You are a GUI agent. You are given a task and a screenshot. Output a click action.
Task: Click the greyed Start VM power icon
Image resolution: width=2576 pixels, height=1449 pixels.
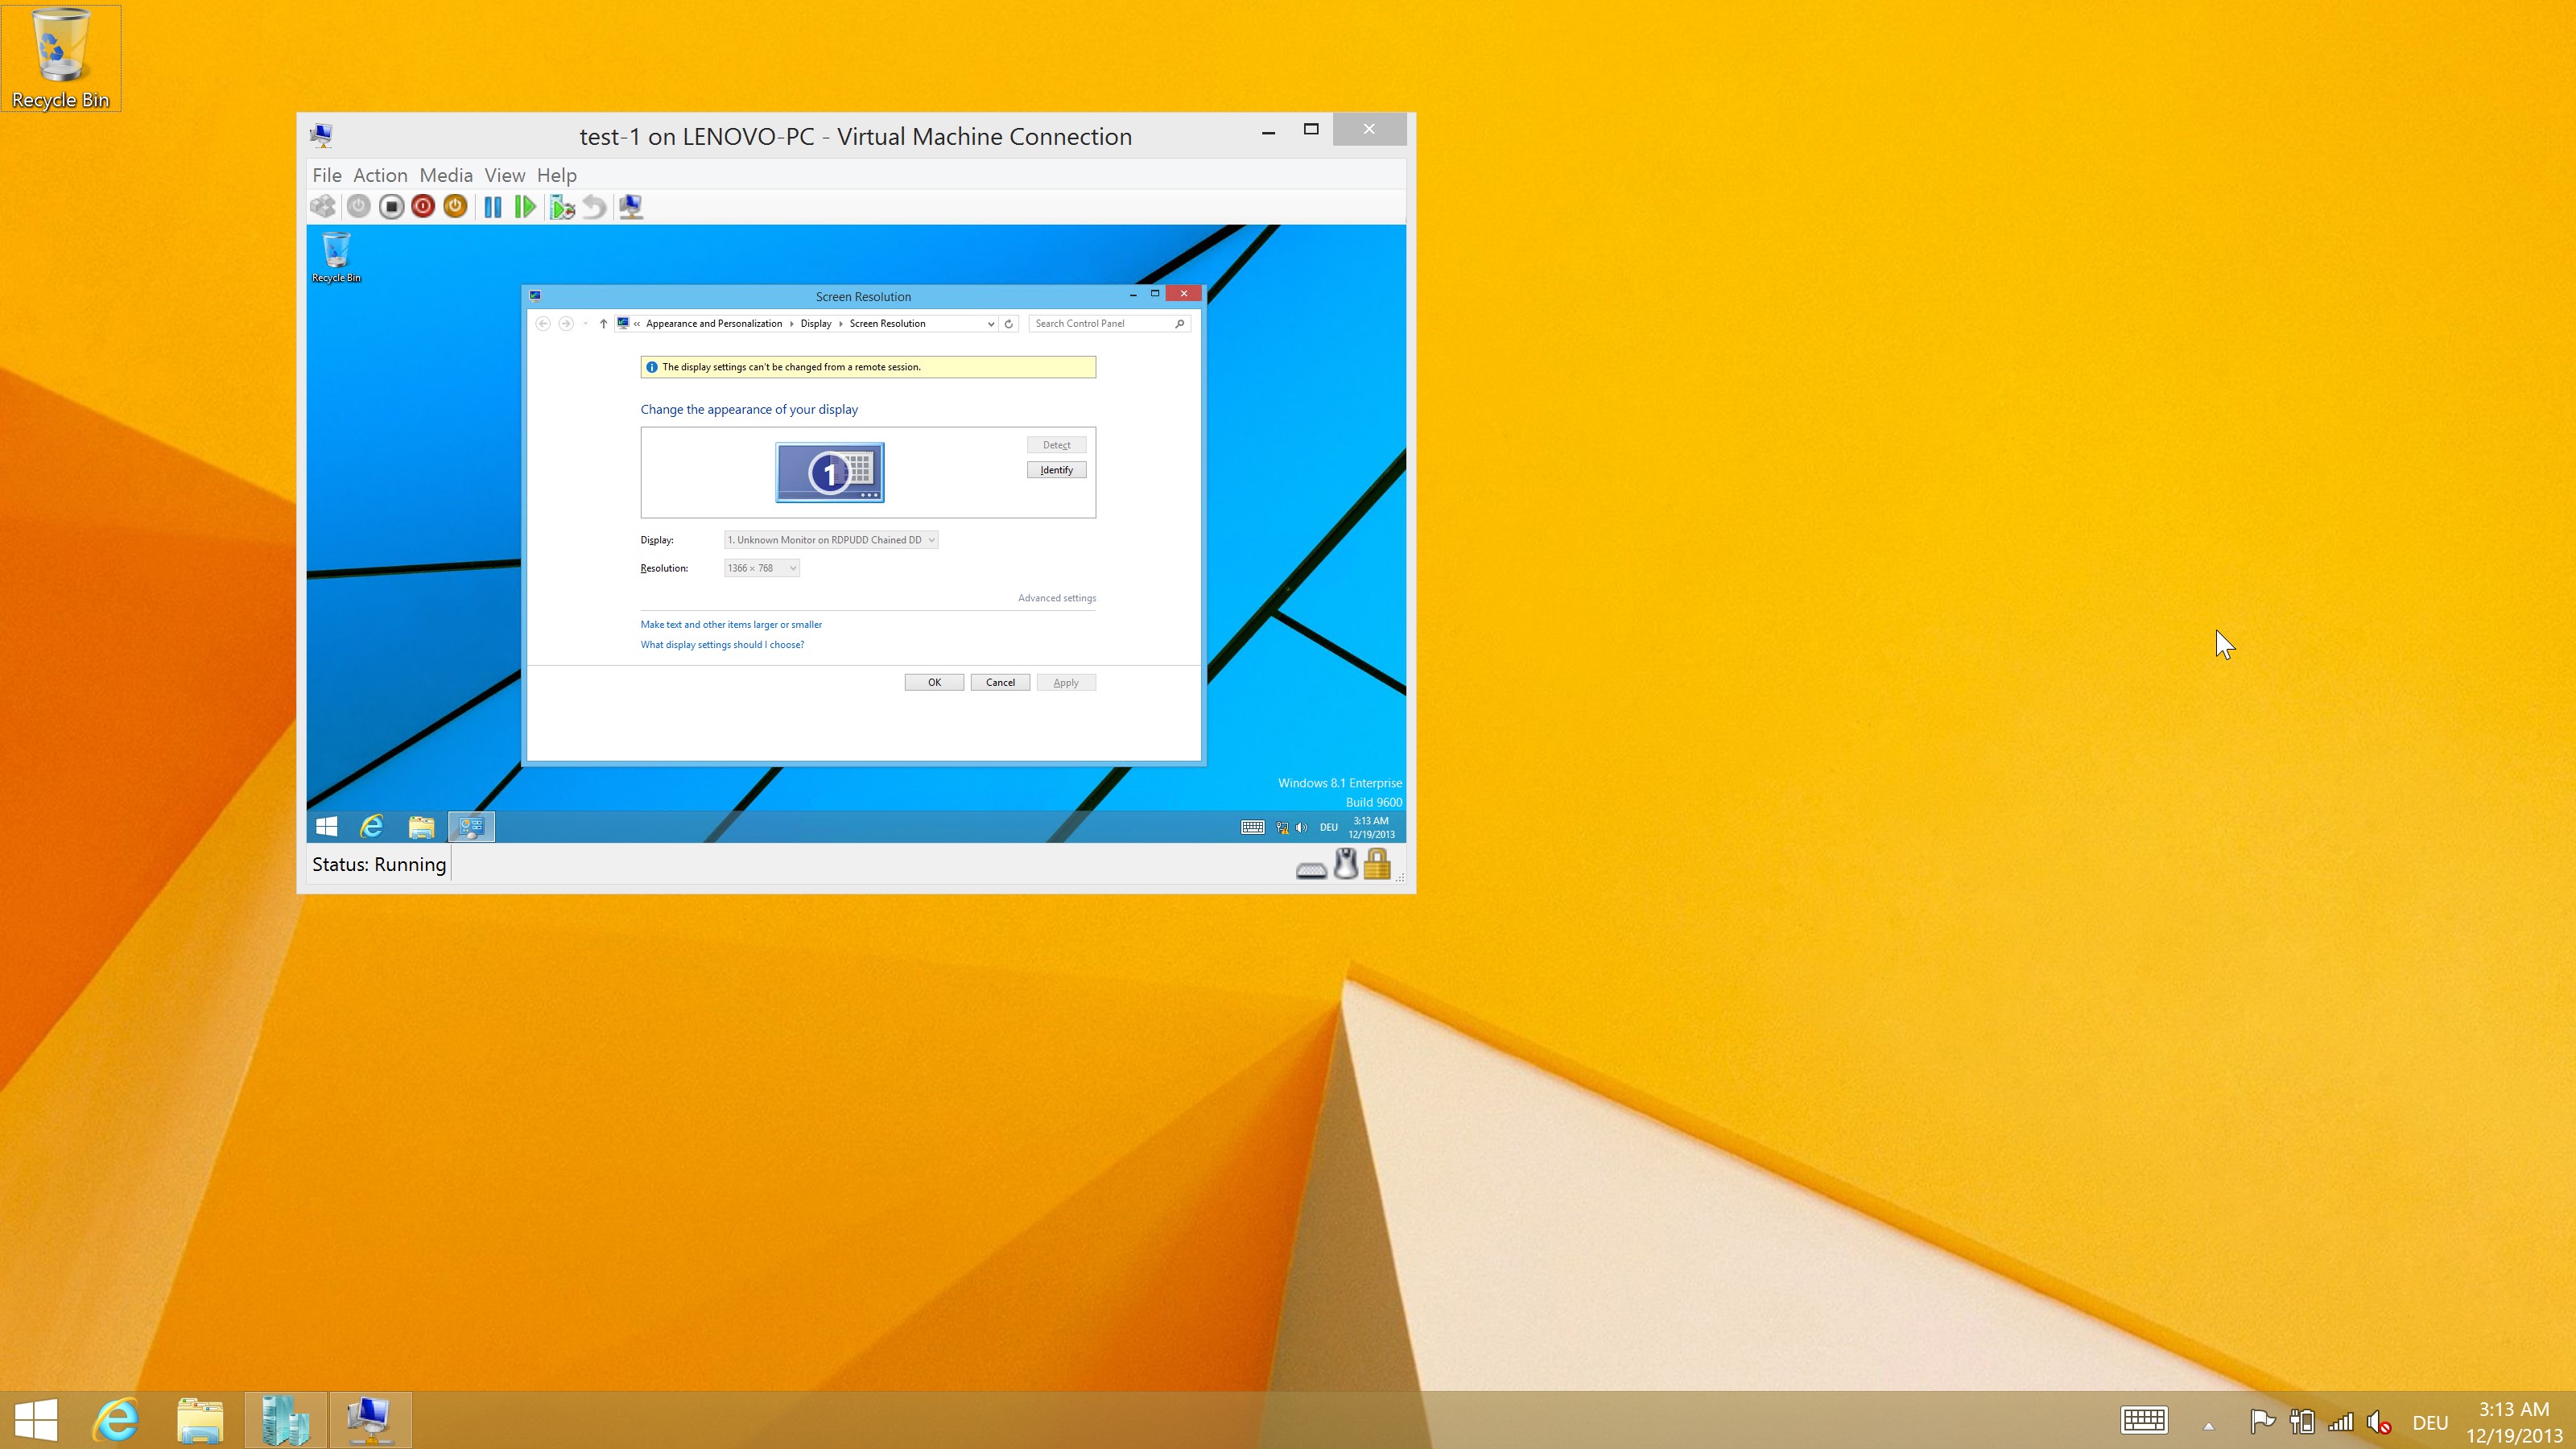[x=359, y=207]
